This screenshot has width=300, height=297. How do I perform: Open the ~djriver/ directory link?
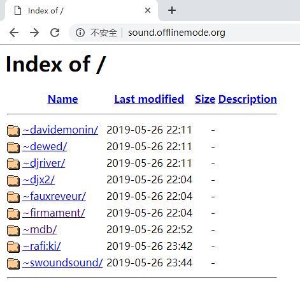click(44, 164)
